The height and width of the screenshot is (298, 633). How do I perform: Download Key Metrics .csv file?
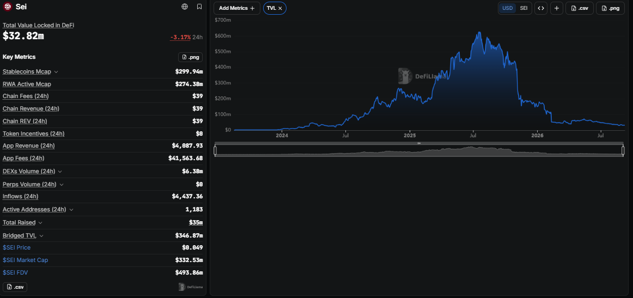tap(15, 287)
